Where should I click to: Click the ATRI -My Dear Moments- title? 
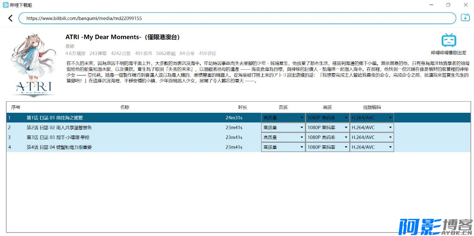pos(122,37)
